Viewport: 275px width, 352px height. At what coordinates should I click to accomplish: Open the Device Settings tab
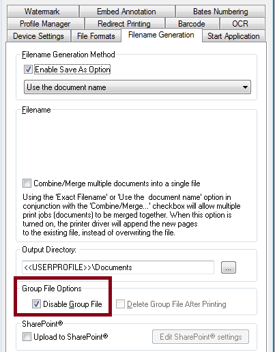point(38,36)
